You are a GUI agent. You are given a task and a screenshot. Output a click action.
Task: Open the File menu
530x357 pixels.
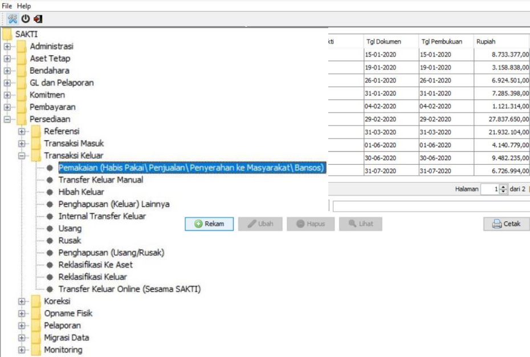pyautogui.click(x=7, y=6)
